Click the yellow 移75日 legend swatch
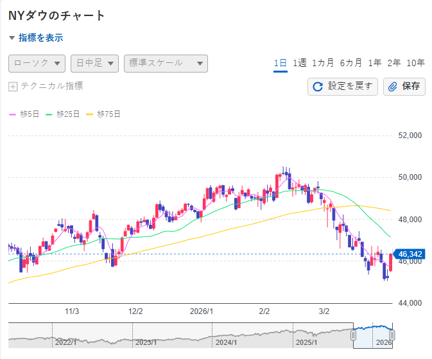This screenshot has height=359, width=432. (x=89, y=114)
